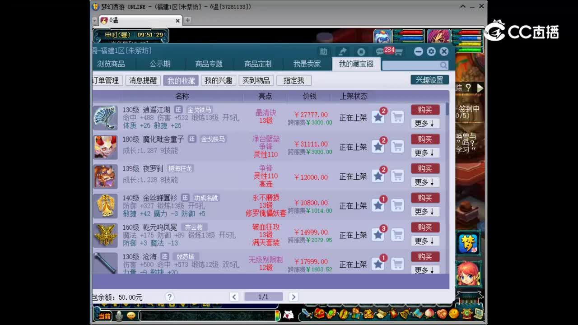This screenshot has width=578, height=325.
Task: Switch to the 商品定制 tab
Action: tap(258, 64)
